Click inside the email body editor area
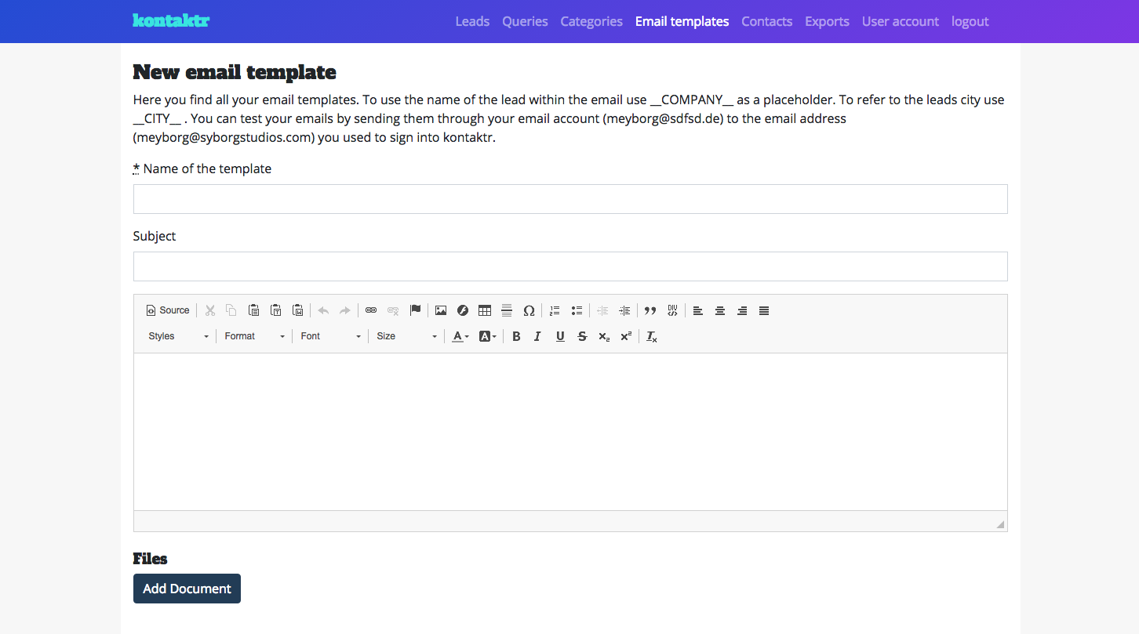 [570, 432]
